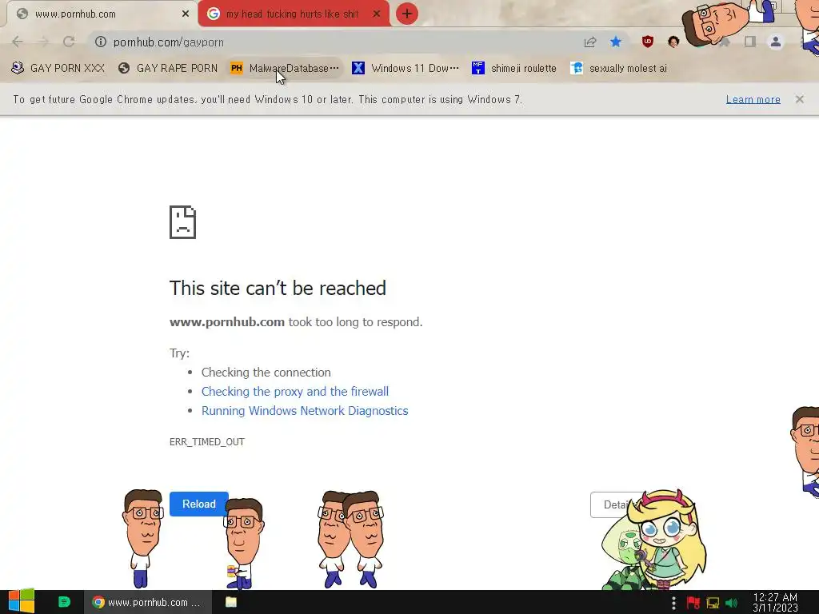Open the Windows Start button

coord(21,602)
